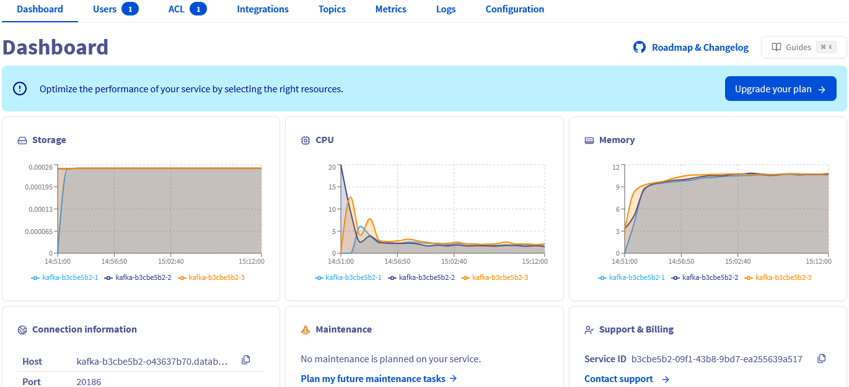Open the Users tab
Viewport: 849px width, 387px height.
pyautogui.click(x=115, y=9)
